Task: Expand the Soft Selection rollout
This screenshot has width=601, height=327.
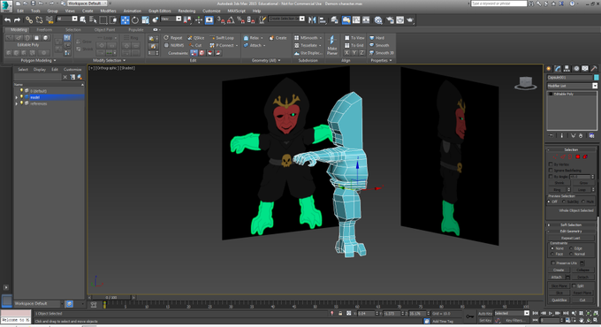Action: click(571, 225)
